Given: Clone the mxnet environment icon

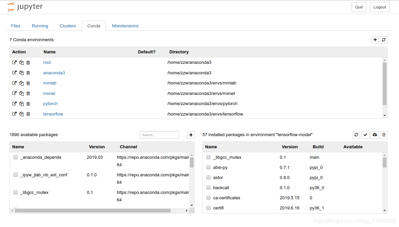Looking at the screenshot, I should [21, 94].
